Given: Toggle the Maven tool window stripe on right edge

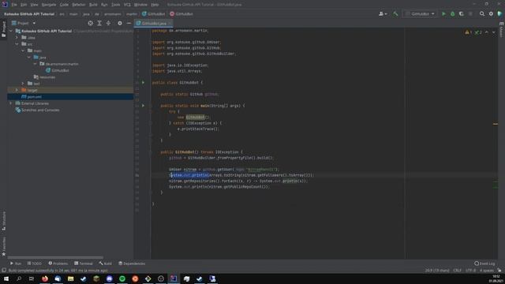Looking at the screenshot, I should pos(501,29).
